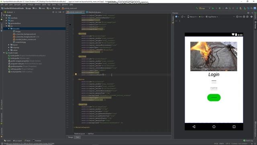257x145 pixels.
Task: Click the layout folder in navigation bar
Action: pos(57,8)
